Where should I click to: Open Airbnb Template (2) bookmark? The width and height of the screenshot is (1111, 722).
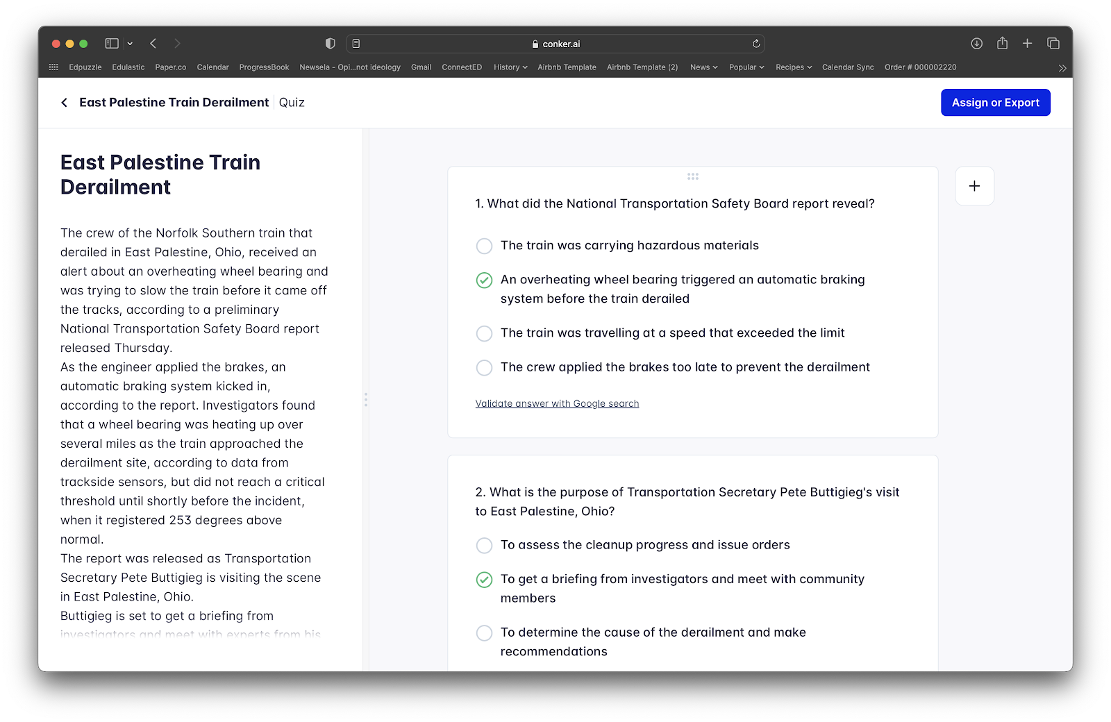tap(642, 67)
